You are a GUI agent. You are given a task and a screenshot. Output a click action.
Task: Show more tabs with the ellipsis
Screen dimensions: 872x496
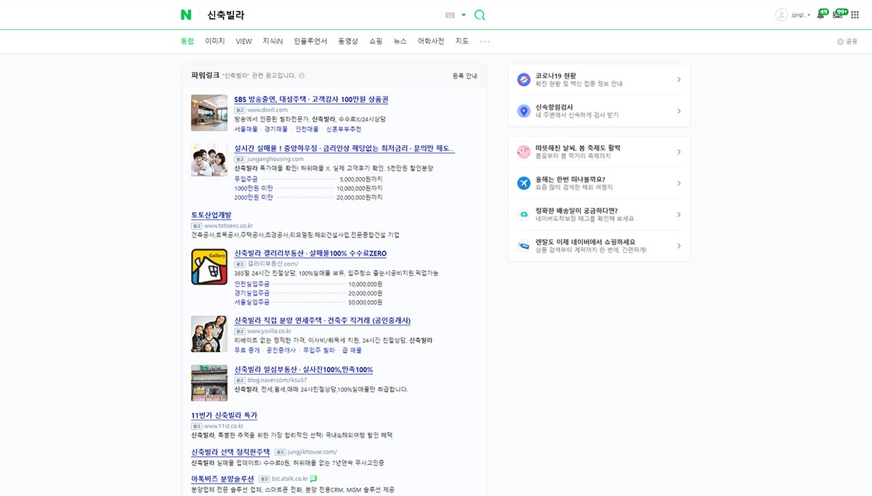(485, 41)
